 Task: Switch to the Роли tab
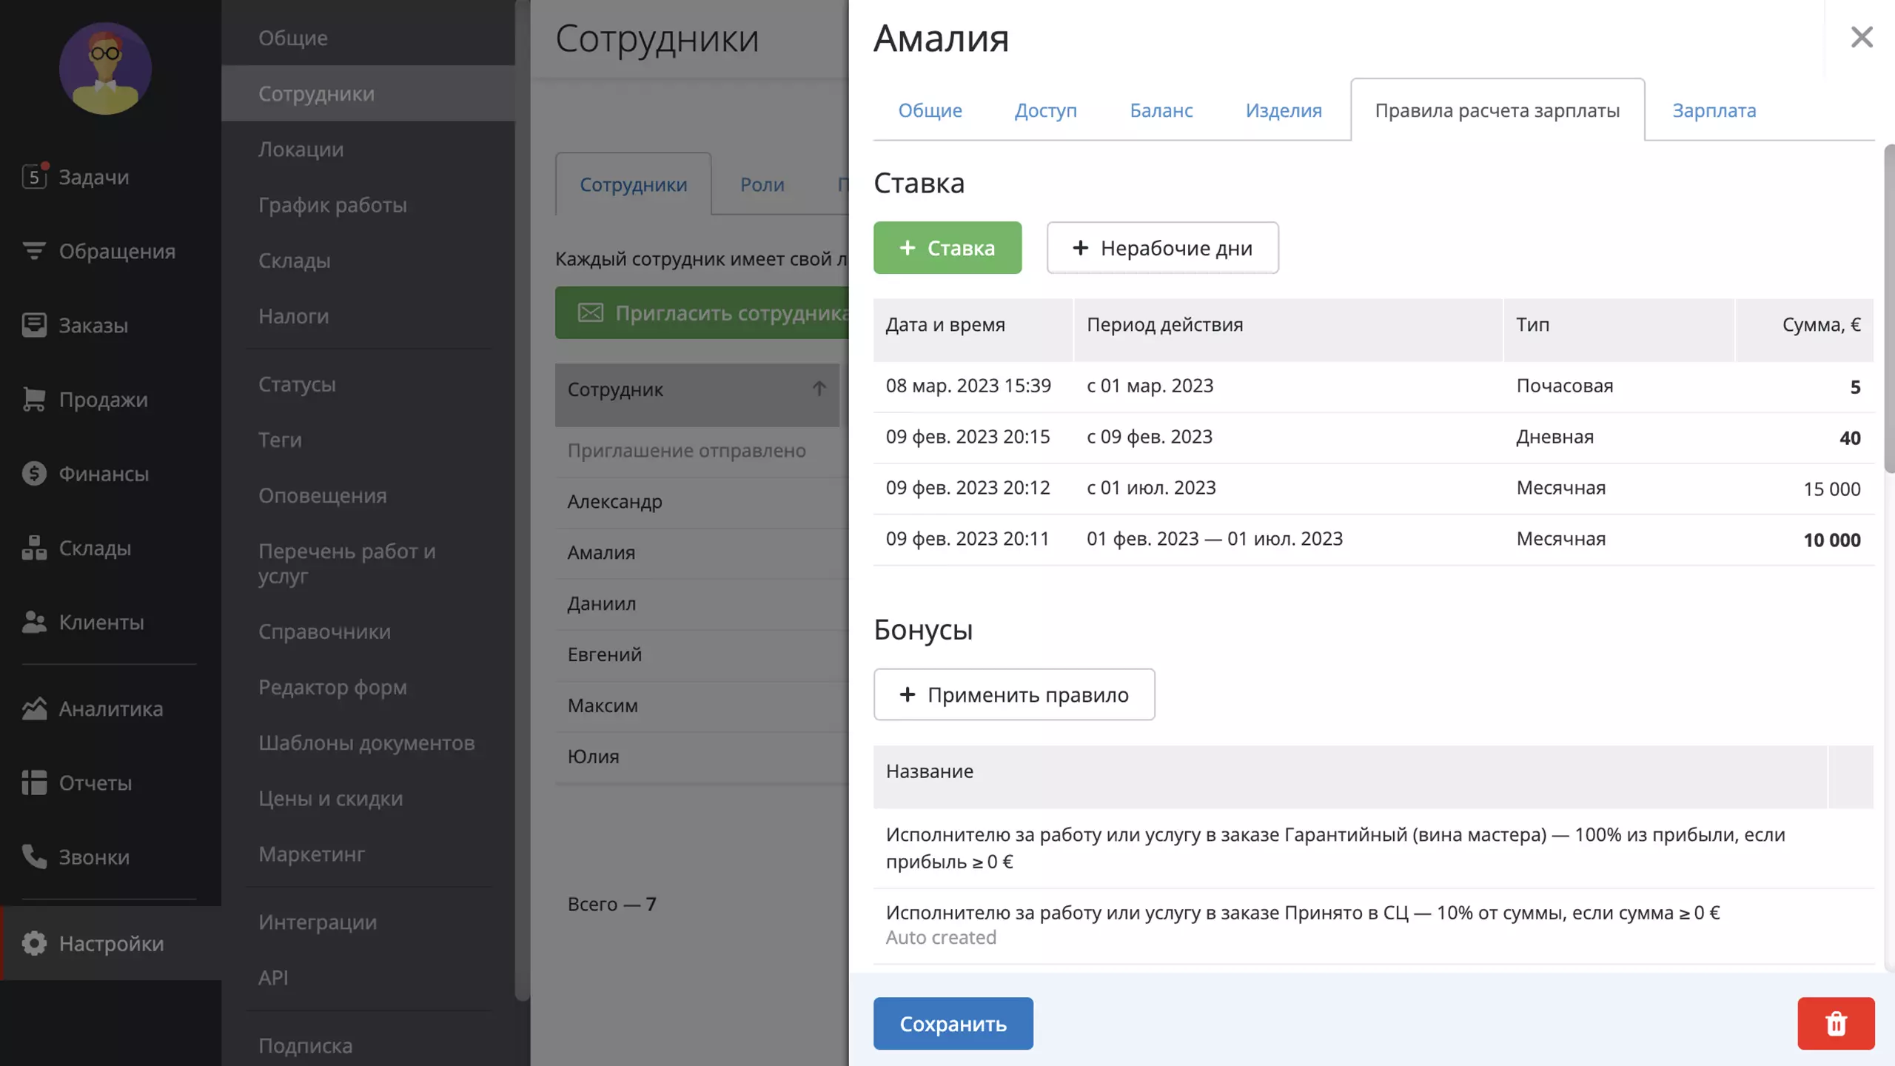(762, 184)
